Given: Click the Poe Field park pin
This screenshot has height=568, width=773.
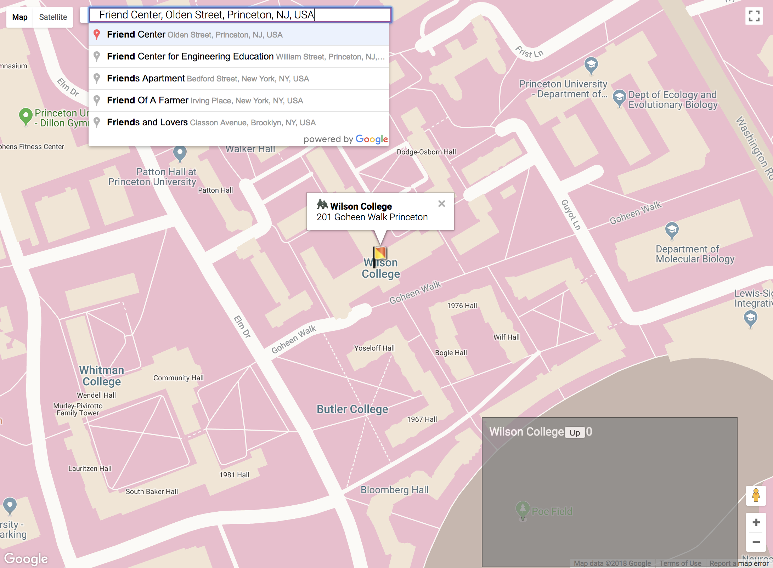Looking at the screenshot, I should point(523,510).
